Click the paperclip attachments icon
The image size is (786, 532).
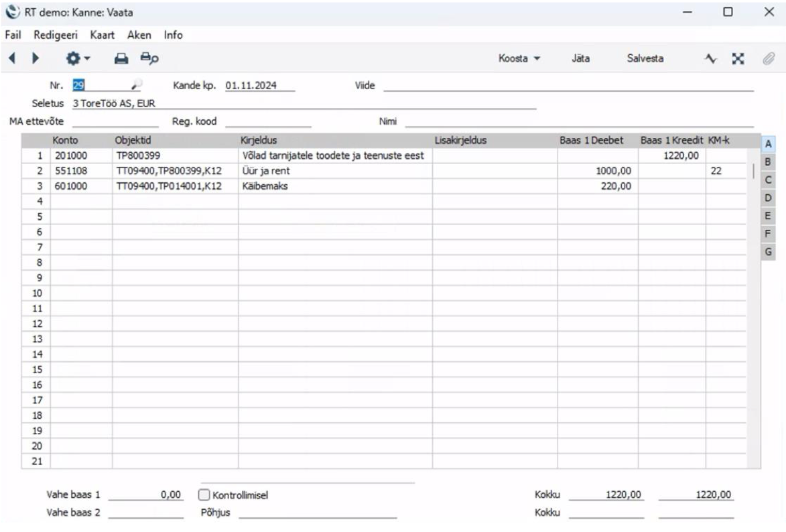click(x=768, y=59)
